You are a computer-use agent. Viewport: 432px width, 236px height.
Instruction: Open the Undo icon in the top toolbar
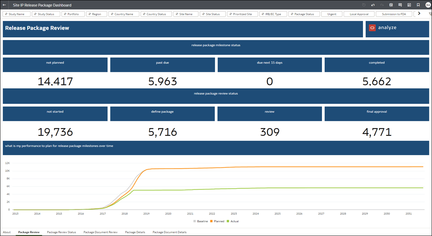point(373,5)
